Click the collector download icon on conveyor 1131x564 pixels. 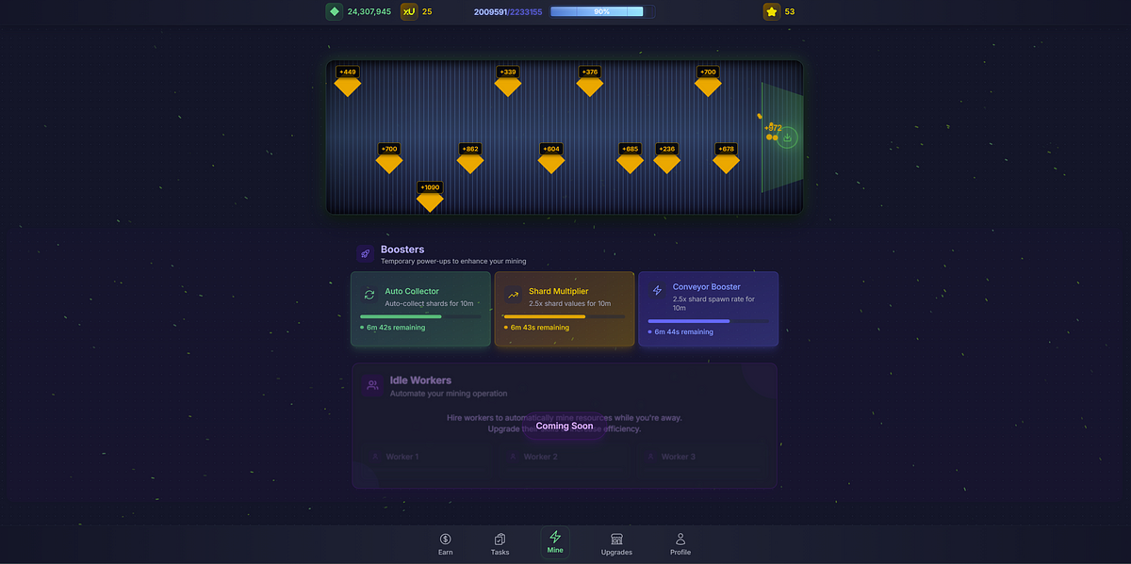point(788,137)
